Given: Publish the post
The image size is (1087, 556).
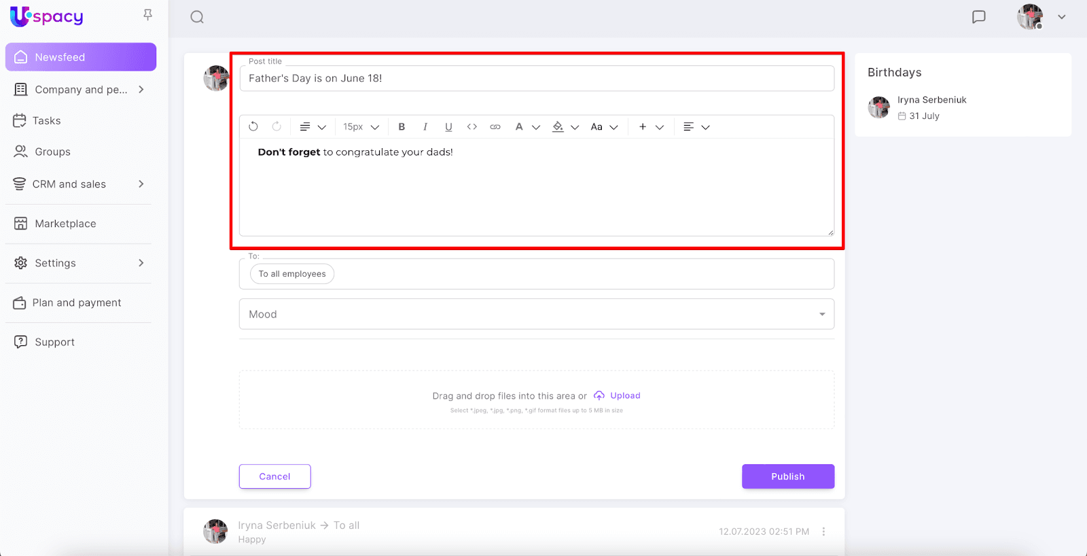Looking at the screenshot, I should [787, 476].
